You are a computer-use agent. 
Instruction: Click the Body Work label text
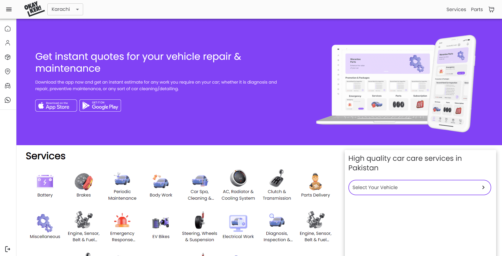161,195
